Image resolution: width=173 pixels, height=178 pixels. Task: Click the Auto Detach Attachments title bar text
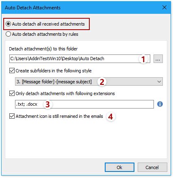click(33, 8)
